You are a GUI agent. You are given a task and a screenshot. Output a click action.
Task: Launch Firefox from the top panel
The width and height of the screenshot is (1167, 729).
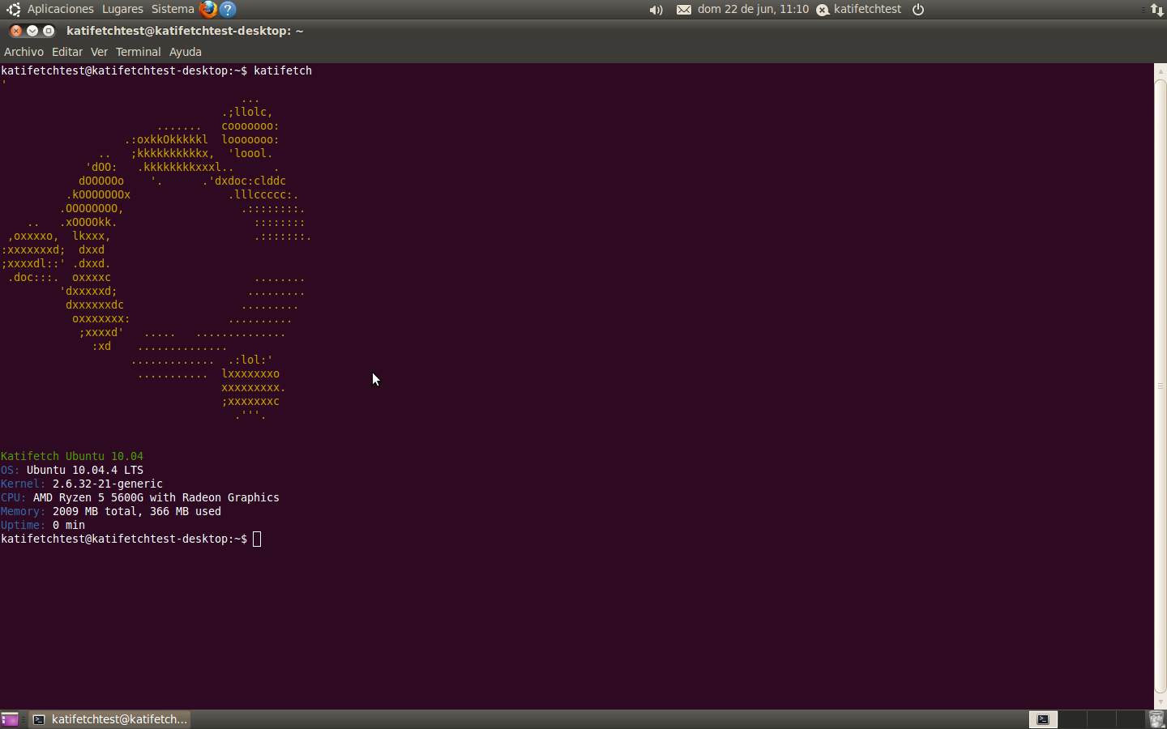pyautogui.click(x=208, y=9)
